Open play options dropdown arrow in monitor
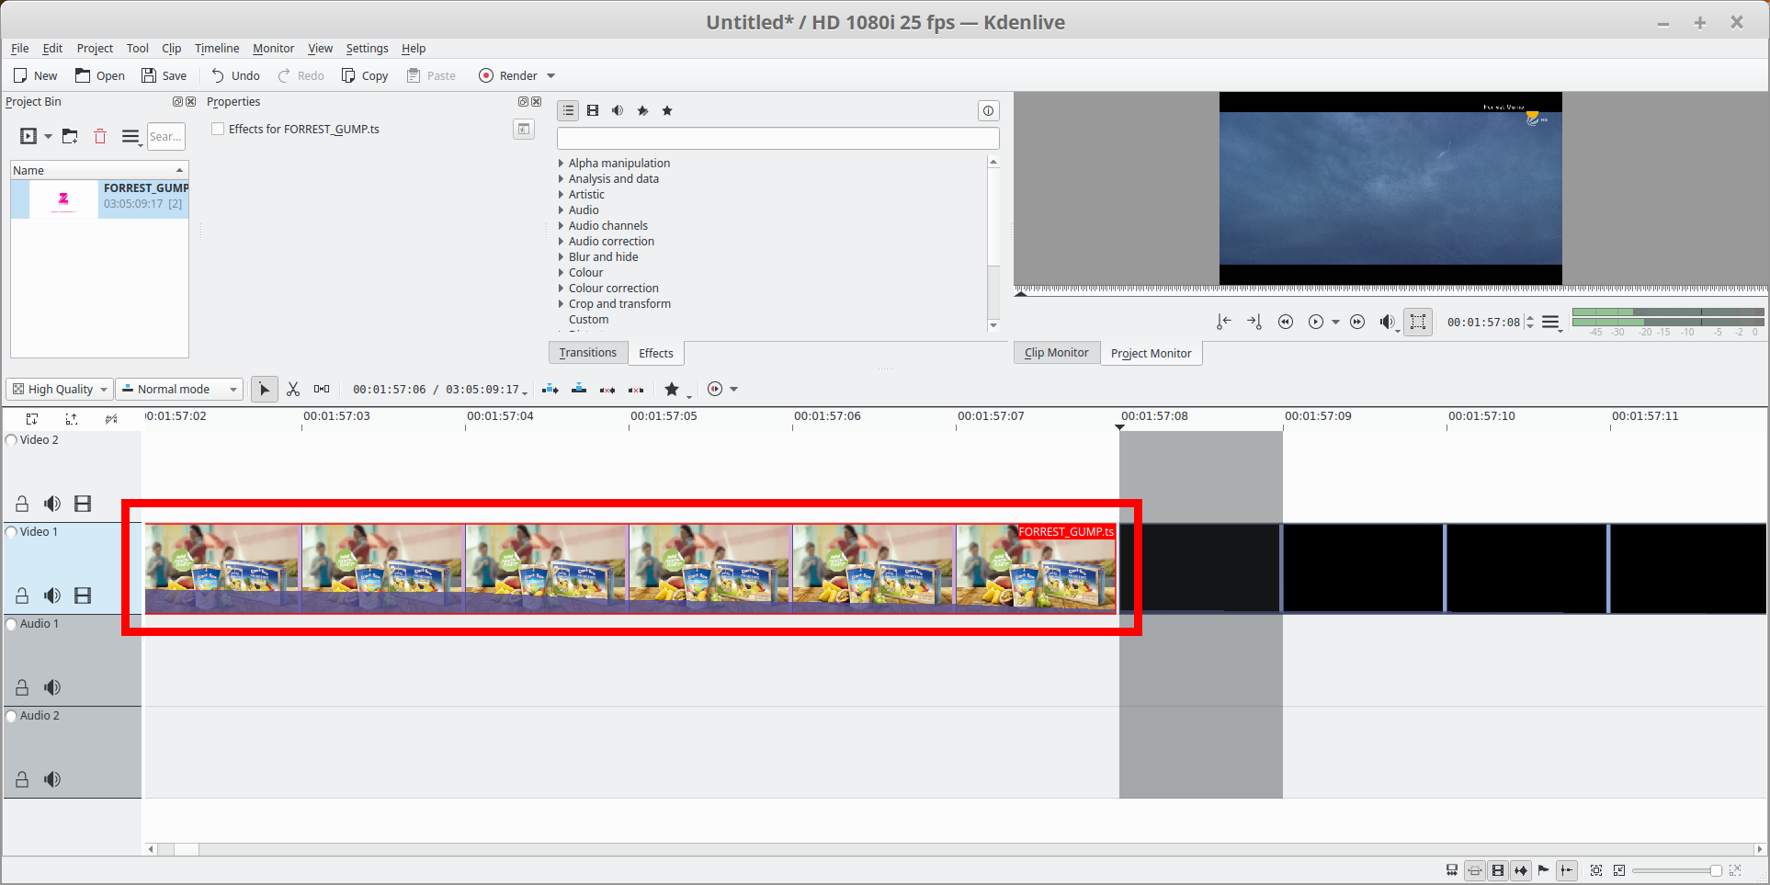This screenshot has width=1770, height=885. (x=1335, y=323)
